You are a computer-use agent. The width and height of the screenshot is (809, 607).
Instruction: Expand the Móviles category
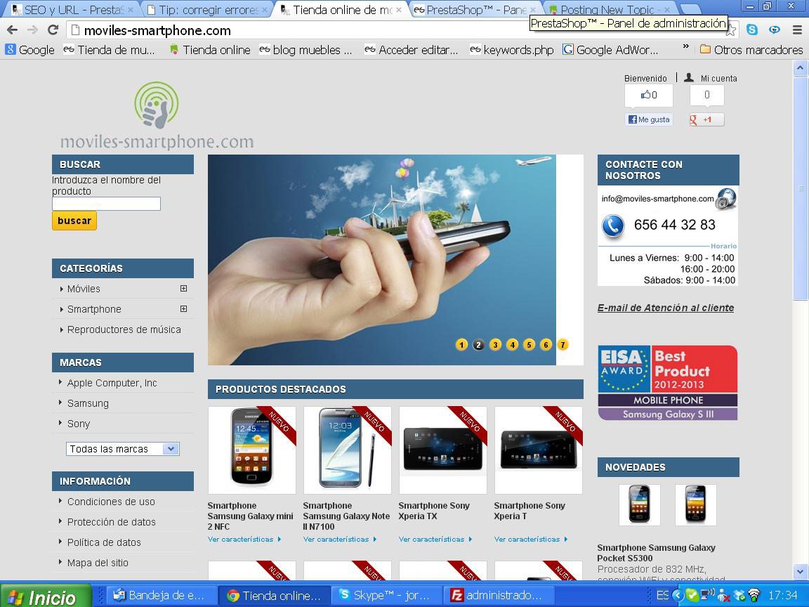click(183, 289)
